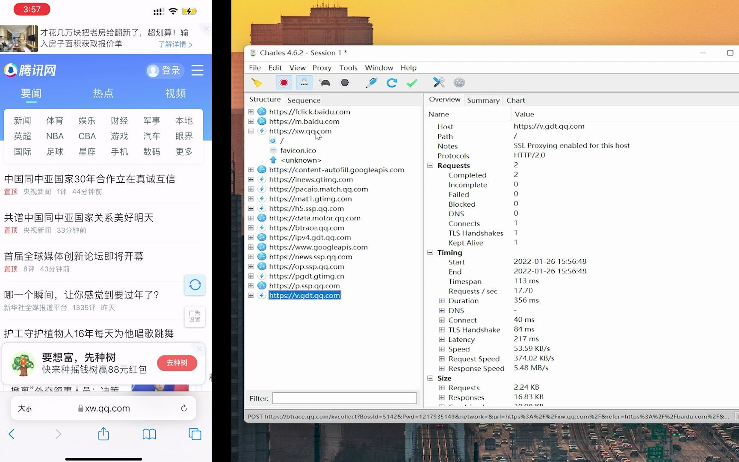739x462 pixels.
Task: Toggle the red Record button
Action: click(284, 83)
